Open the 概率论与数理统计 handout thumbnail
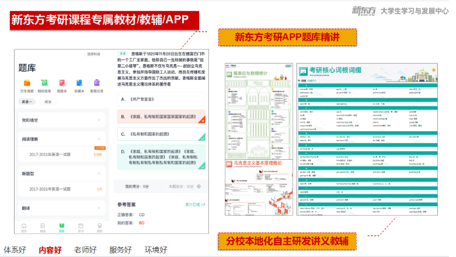456x257 pixels. coord(259,111)
